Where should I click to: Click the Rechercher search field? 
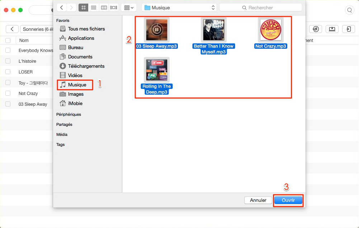click(260, 8)
